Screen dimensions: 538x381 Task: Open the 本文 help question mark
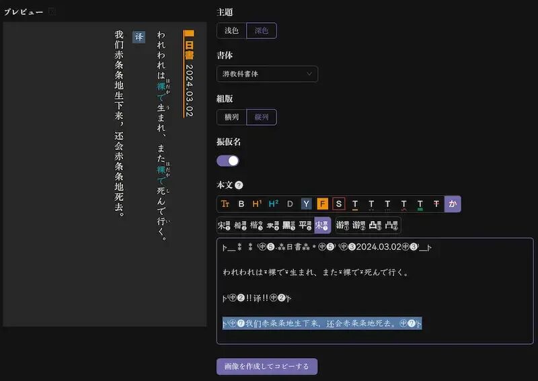coord(239,185)
